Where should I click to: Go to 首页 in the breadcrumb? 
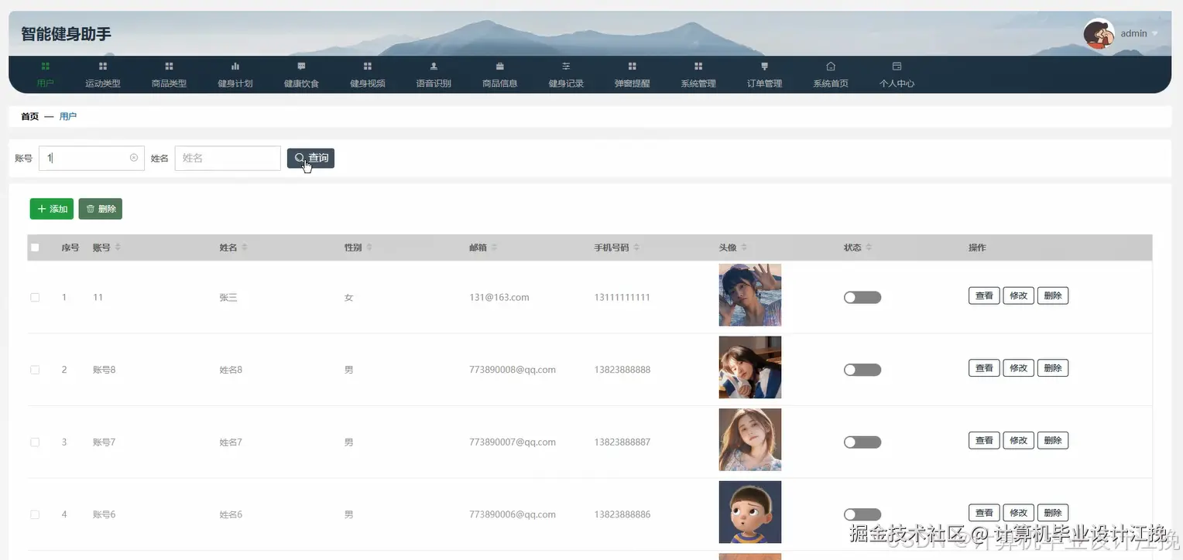click(x=29, y=117)
